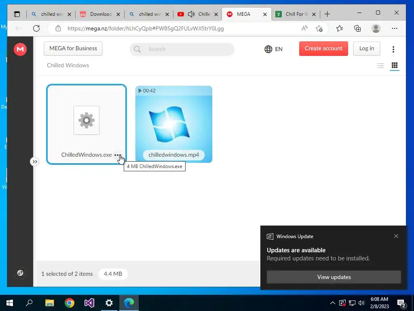The height and width of the screenshot is (311, 414).
Task: Show hidden system tray icons
Action: coord(333,303)
